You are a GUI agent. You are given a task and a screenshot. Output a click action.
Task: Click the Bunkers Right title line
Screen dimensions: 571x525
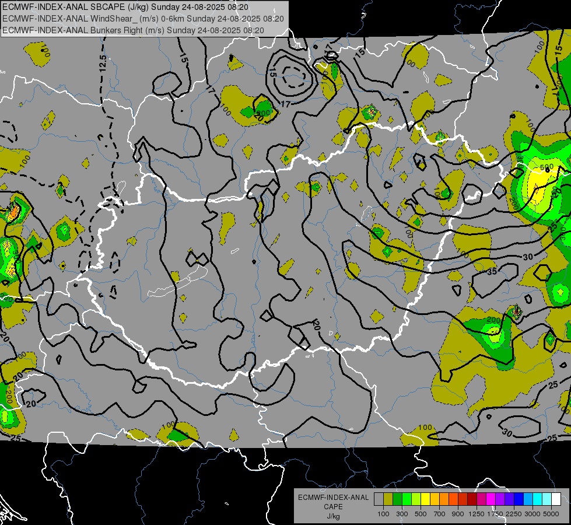pyautogui.click(x=134, y=30)
